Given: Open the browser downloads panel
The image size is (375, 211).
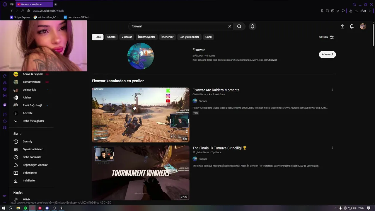Looking at the screenshot, I should click(x=356, y=11).
